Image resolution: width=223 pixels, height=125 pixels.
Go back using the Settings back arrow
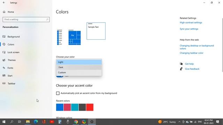4,2
